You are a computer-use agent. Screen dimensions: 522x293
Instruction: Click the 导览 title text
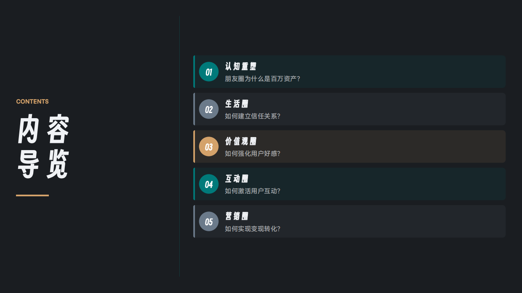pyautogui.click(x=43, y=164)
